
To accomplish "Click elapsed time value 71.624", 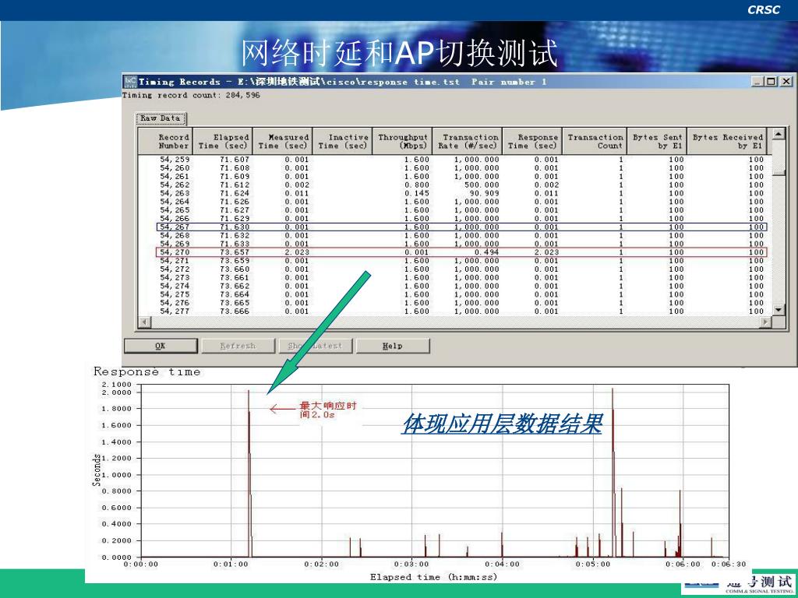I will [x=235, y=193].
